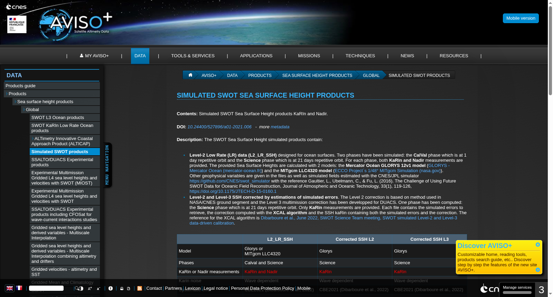Image resolution: width=553 pixels, height=297 pixels.
Task: Click the page vertical scrollbar thumb
Action: [550, 51]
